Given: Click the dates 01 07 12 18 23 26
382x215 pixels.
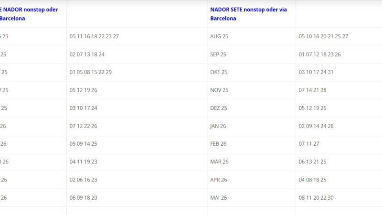Looking at the screenshot, I should point(319,54).
